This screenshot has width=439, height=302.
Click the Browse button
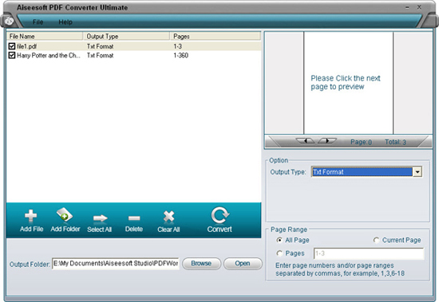[x=202, y=264]
